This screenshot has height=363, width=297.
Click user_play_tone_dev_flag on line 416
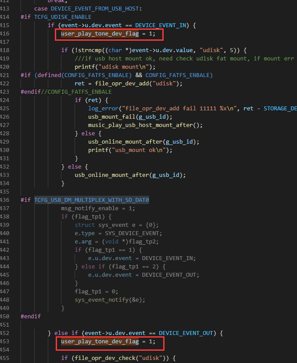(100, 34)
